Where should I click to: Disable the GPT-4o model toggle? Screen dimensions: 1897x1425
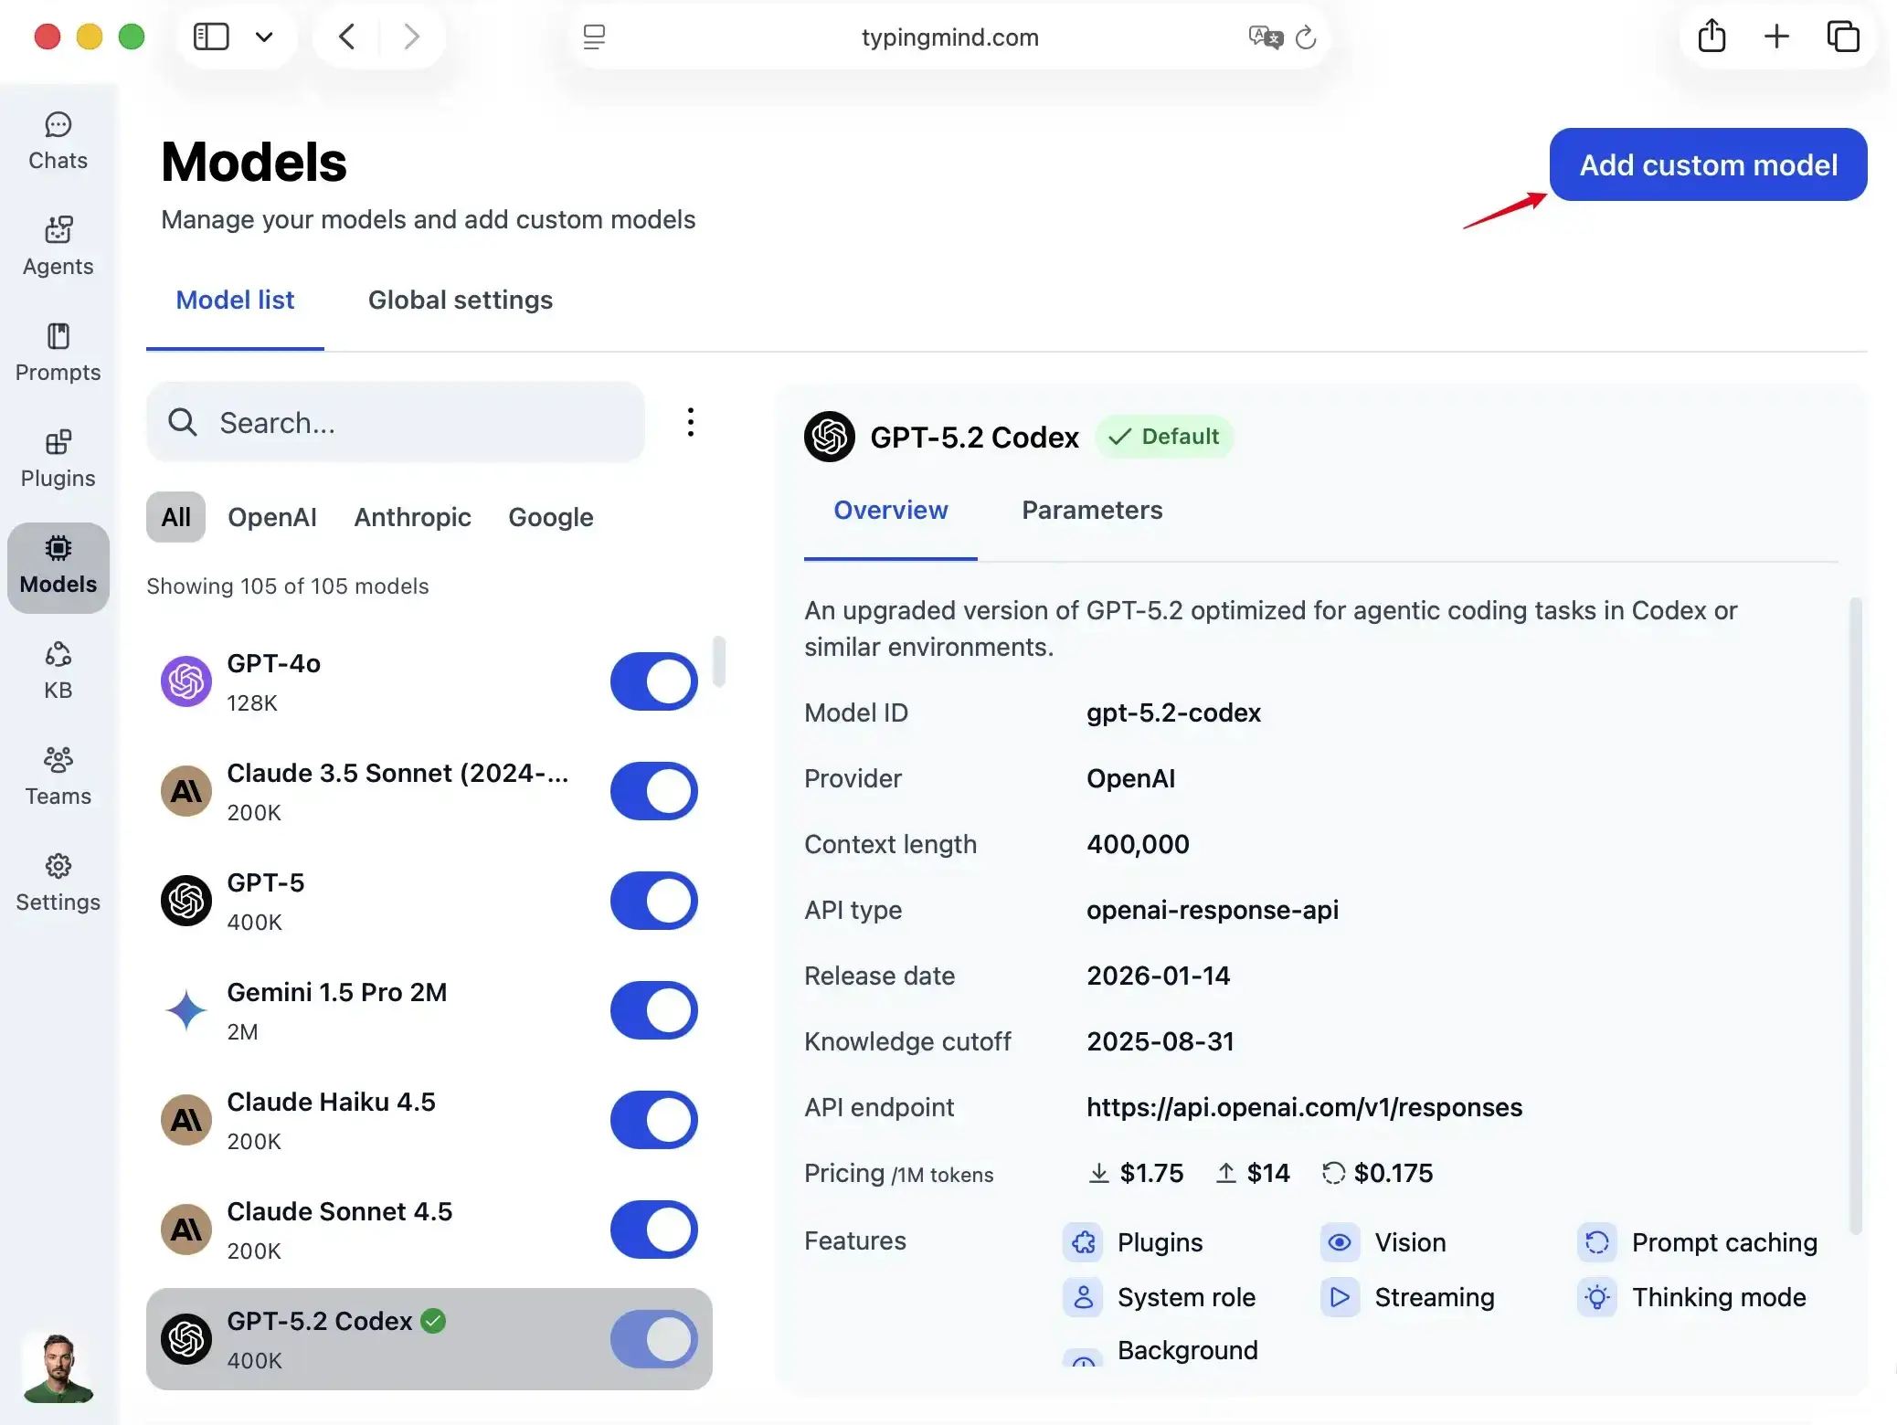(x=653, y=681)
